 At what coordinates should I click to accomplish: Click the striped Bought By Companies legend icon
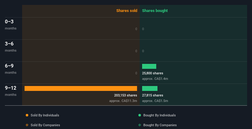coord(140,125)
